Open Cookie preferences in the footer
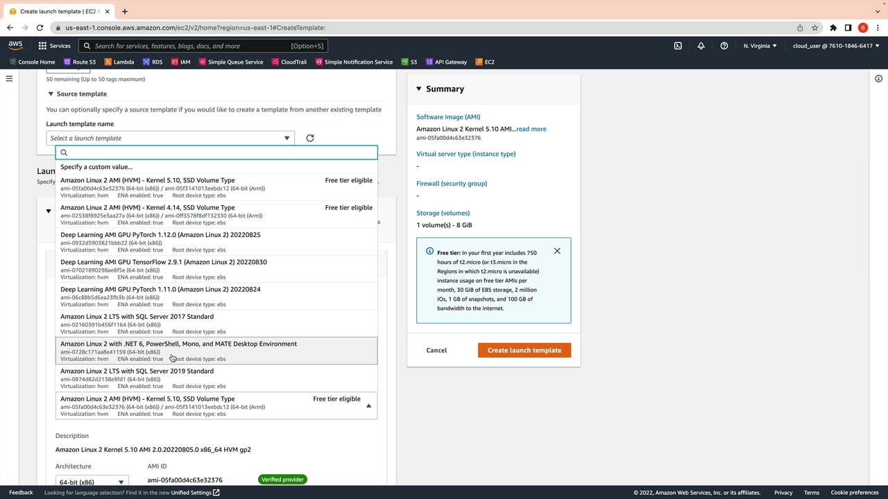 [855, 493]
